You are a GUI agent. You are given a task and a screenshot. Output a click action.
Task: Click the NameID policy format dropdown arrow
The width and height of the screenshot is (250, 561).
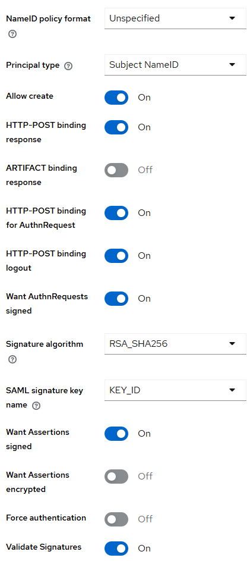tap(232, 18)
